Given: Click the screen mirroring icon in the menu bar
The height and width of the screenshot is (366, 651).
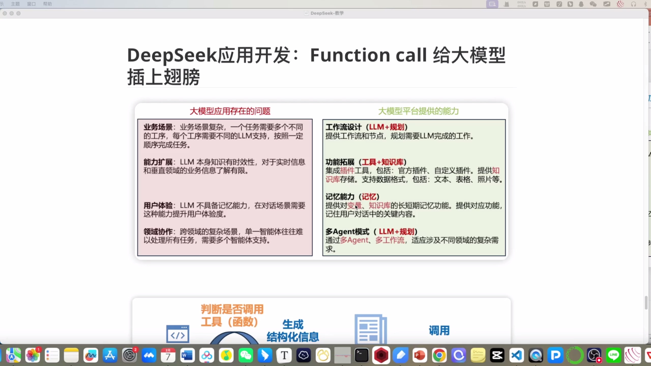Looking at the screenshot, I should (x=492, y=4).
